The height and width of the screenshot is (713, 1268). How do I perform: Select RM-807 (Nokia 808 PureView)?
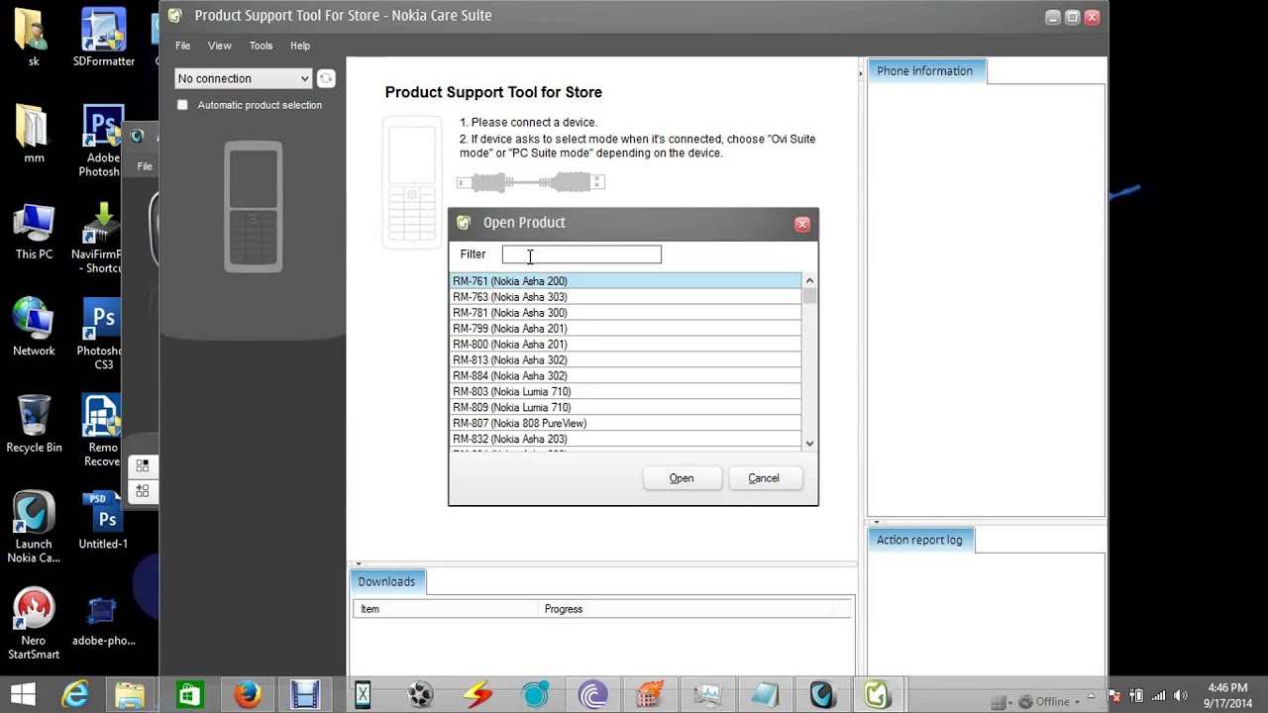pos(625,424)
